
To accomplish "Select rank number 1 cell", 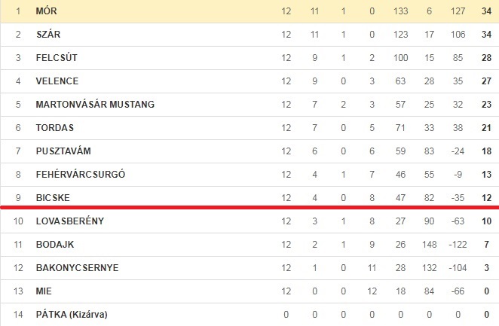I will pos(18,11).
